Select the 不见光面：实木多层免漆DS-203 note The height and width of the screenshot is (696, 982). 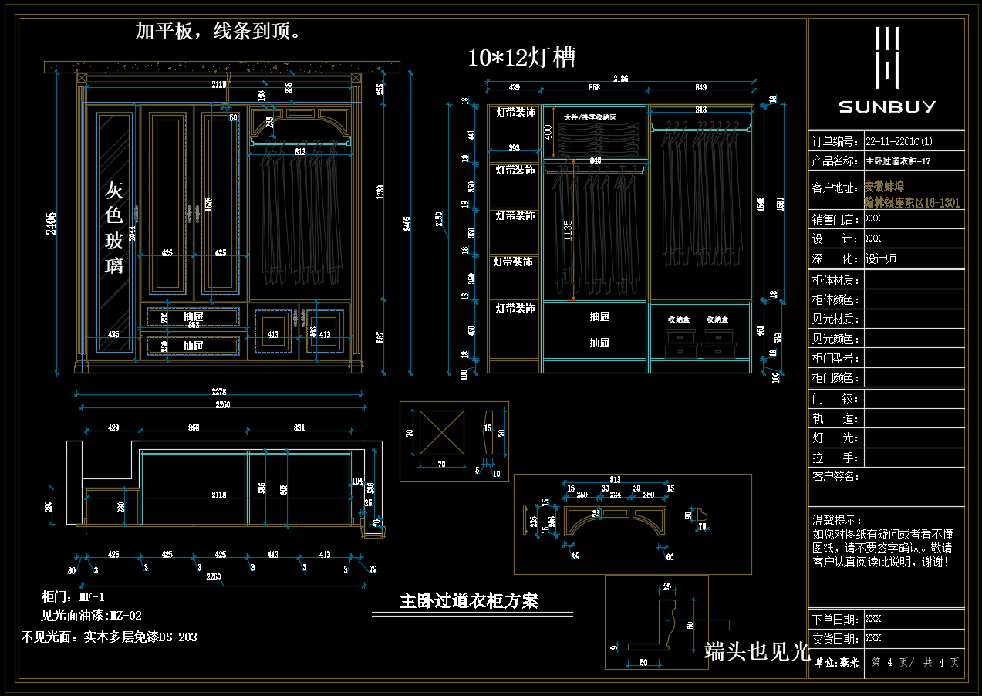(x=110, y=637)
